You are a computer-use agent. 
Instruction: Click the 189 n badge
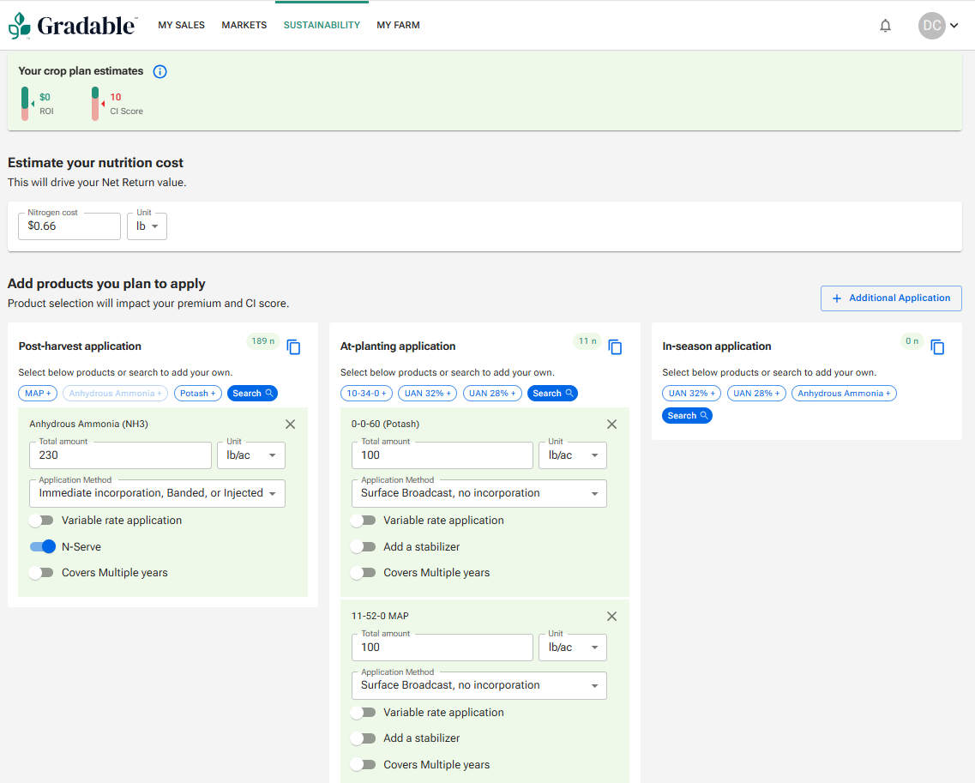pyautogui.click(x=263, y=341)
